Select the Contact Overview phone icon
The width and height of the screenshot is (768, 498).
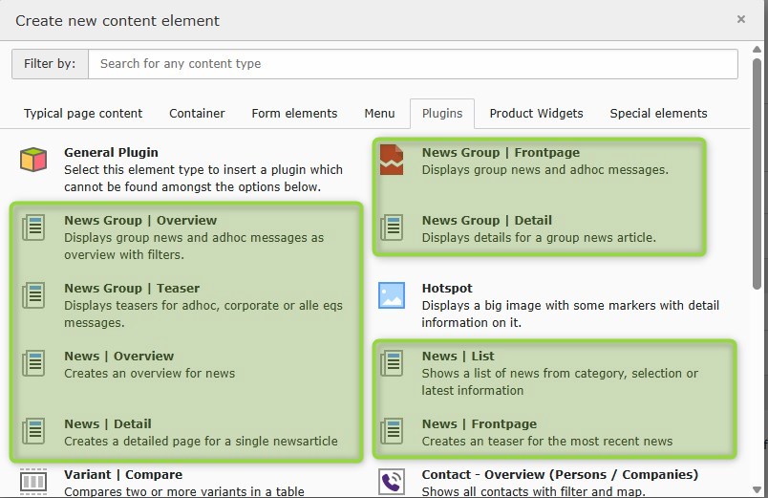point(392,481)
